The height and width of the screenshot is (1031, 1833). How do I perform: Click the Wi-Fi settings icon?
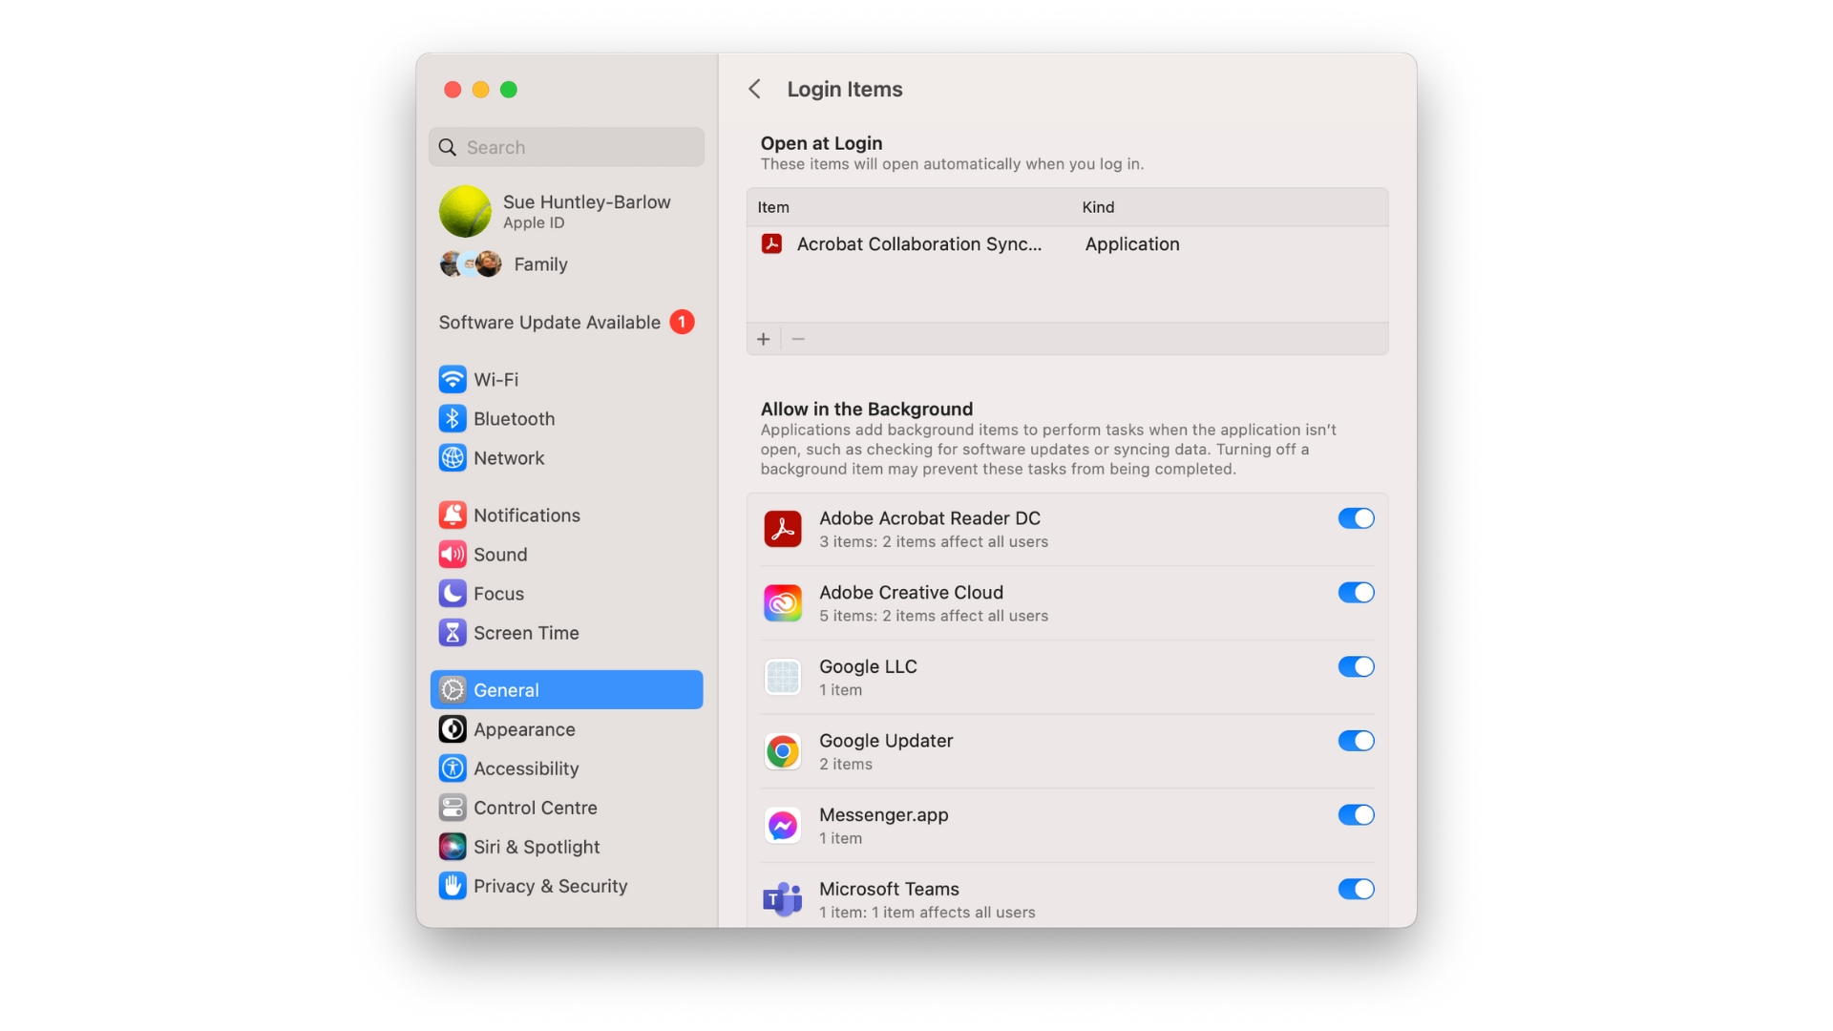click(x=451, y=379)
